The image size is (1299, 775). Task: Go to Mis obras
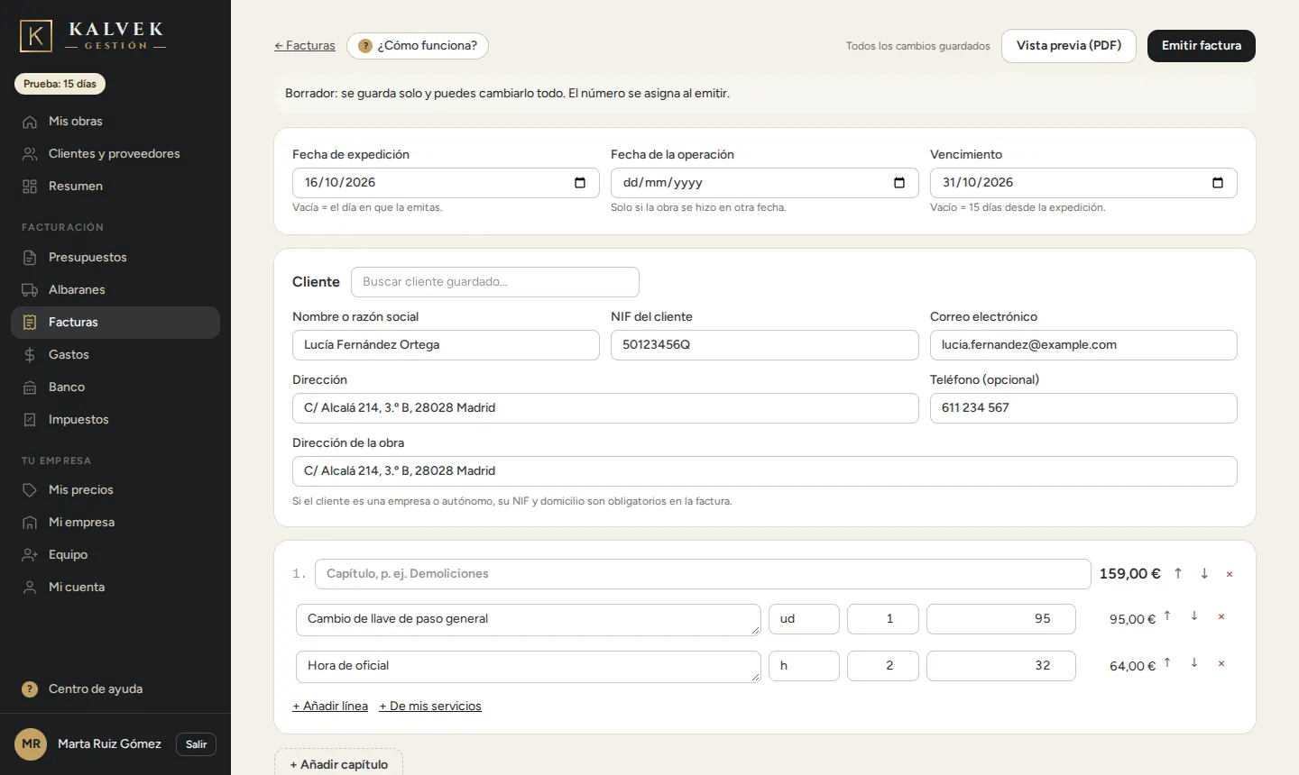coord(115,122)
